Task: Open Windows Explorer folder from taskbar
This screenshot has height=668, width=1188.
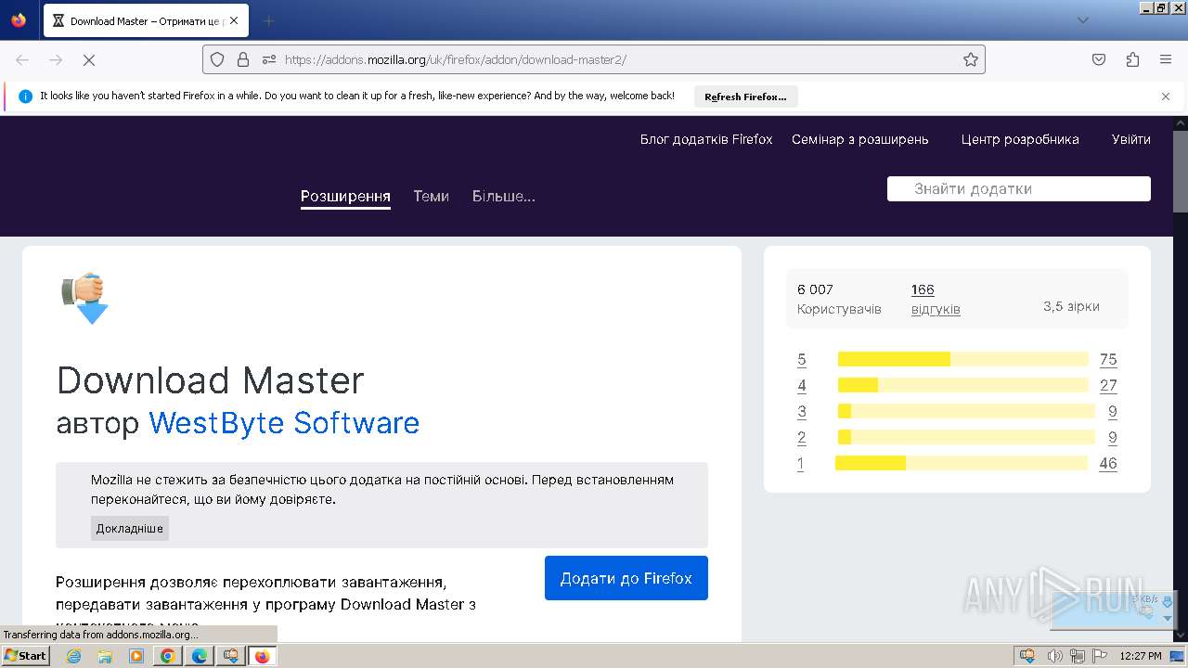Action: click(x=105, y=656)
